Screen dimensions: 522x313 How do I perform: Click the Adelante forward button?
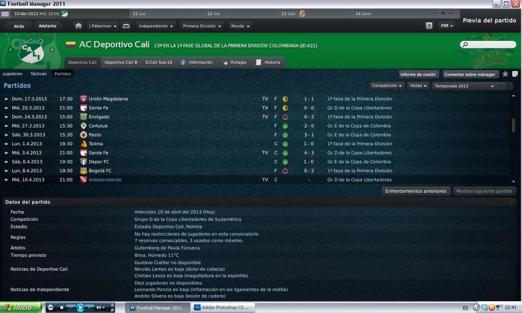click(x=47, y=26)
